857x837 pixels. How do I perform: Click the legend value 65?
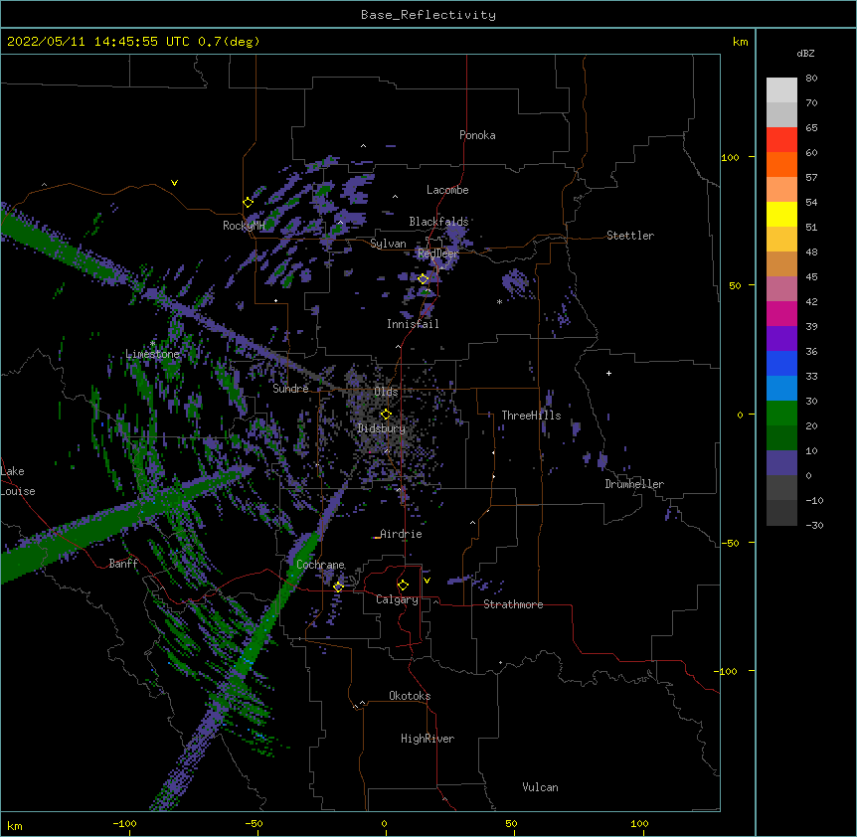811,127
